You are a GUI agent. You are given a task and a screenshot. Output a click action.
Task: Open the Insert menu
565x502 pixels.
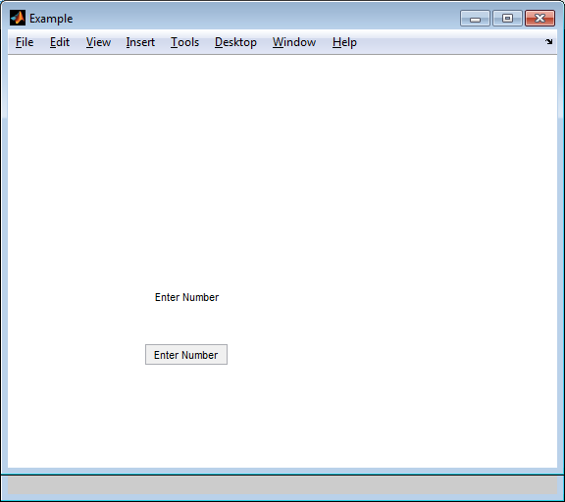140,42
